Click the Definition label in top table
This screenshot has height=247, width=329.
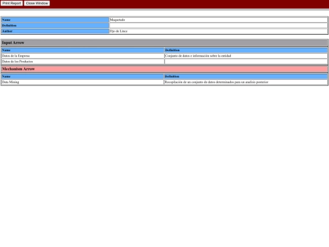[55, 26]
